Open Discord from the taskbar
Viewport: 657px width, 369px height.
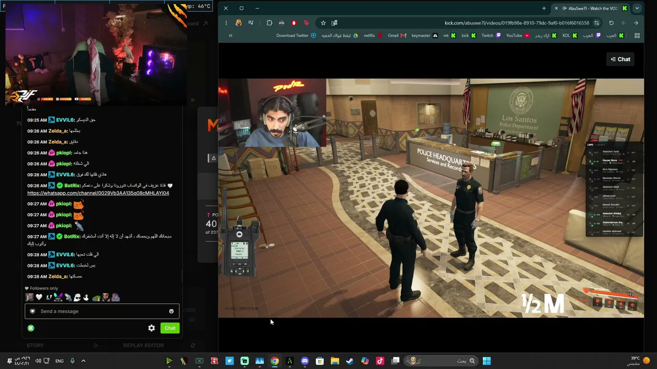tap(305, 361)
